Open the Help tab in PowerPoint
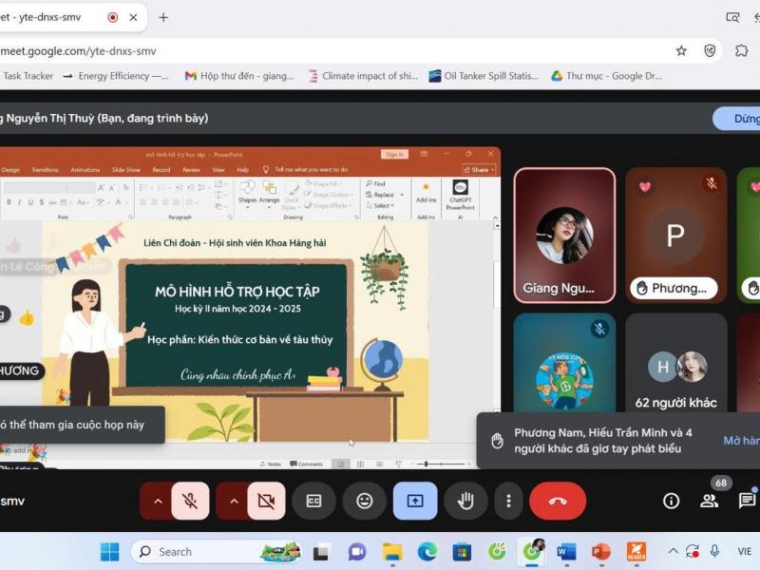The height and width of the screenshot is (570, 760). coord(243,170)
